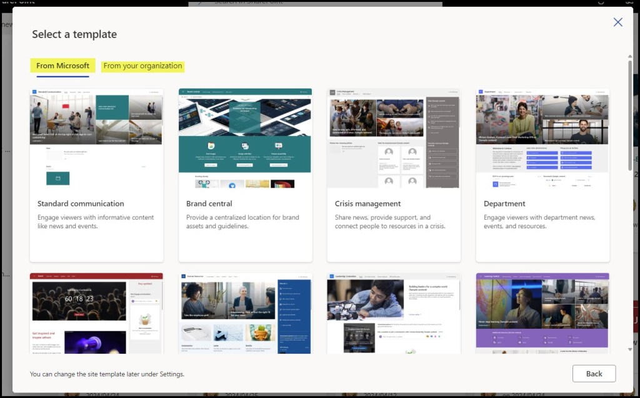This screenshot has width=640, height=398.
Task: Click the scroll down arrow of template list
Action: (629, 350)
